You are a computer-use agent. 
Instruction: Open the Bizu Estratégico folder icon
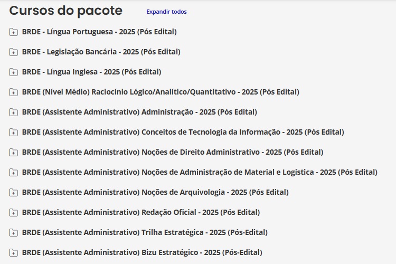click(13, 252)
